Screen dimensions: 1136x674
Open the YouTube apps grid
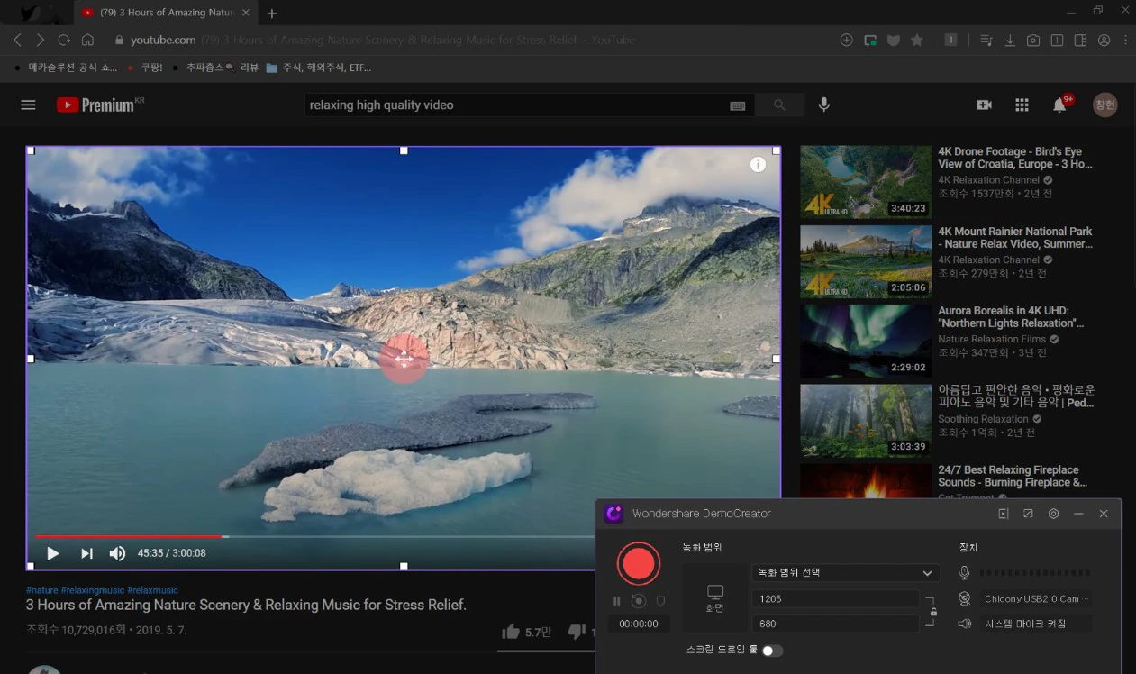click(x=1022, y=105)
